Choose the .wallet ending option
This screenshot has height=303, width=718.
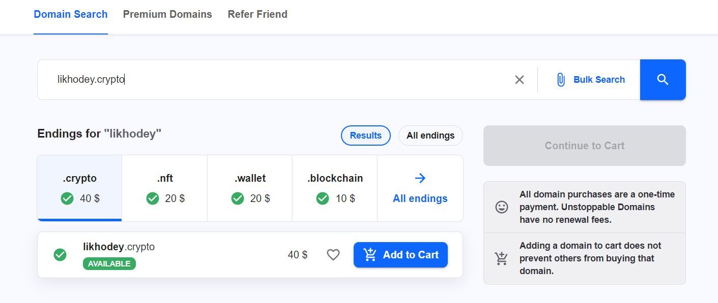tap(250, 188)
